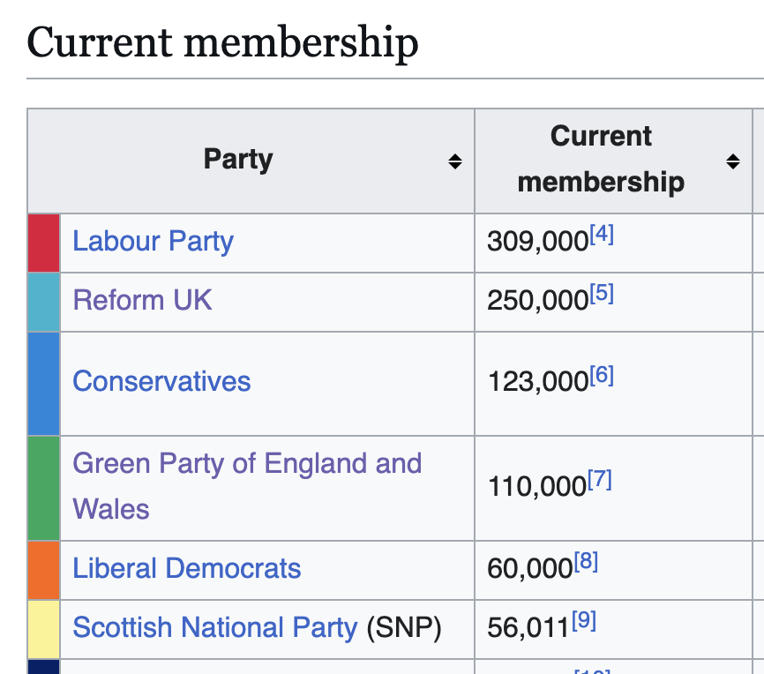Click the yellow SNP color swatch
This screenshot has height=674, width=764.
point(44,629)
